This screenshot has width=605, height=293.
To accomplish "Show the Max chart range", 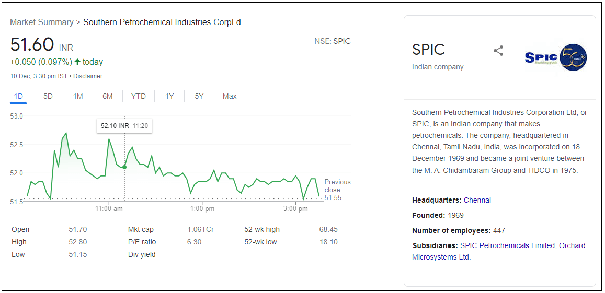I will (230, 96).
